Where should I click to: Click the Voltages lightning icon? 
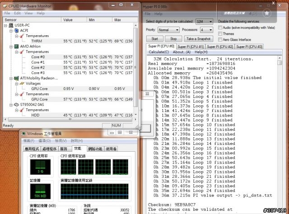point(22,84)
